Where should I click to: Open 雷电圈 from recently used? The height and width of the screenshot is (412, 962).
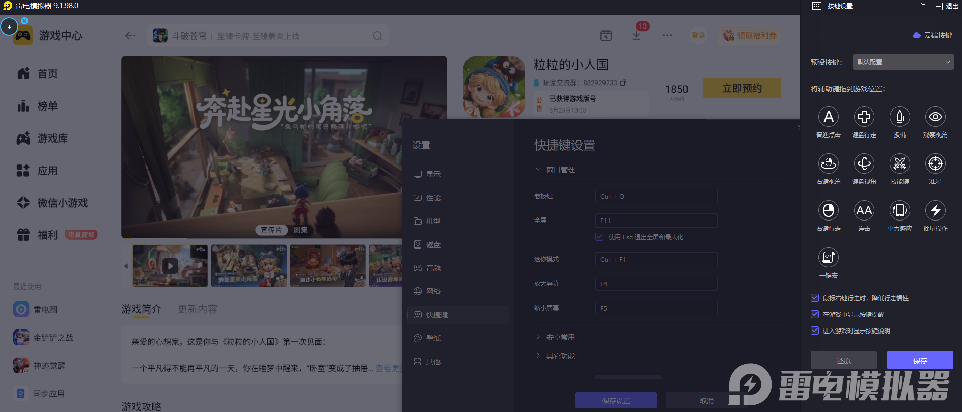tap(36, 309)
